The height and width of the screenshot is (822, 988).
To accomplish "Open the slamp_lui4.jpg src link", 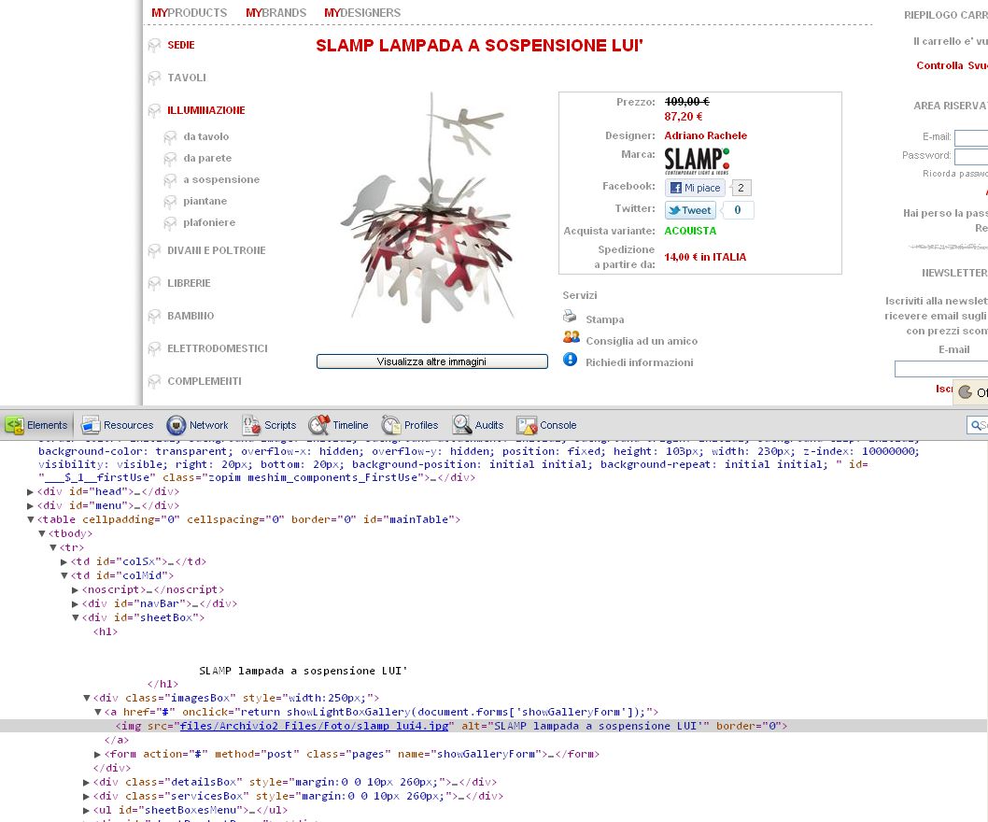I will point(314,726).
